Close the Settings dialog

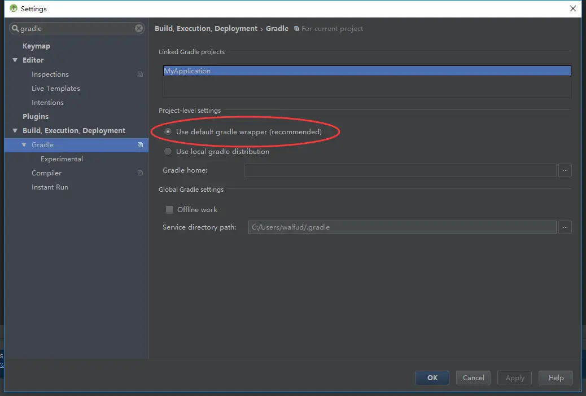572,8
